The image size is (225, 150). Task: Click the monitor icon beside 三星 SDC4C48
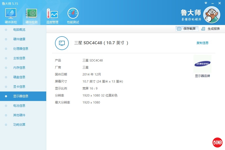[62, 43]
